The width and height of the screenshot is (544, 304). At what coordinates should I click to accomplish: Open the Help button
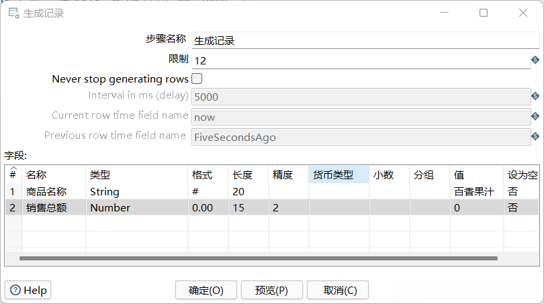28,290
